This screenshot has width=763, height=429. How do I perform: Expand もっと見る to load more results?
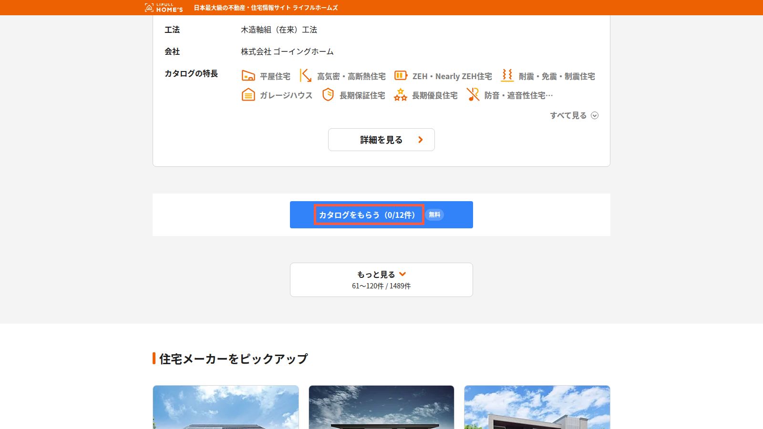point(381,280)
